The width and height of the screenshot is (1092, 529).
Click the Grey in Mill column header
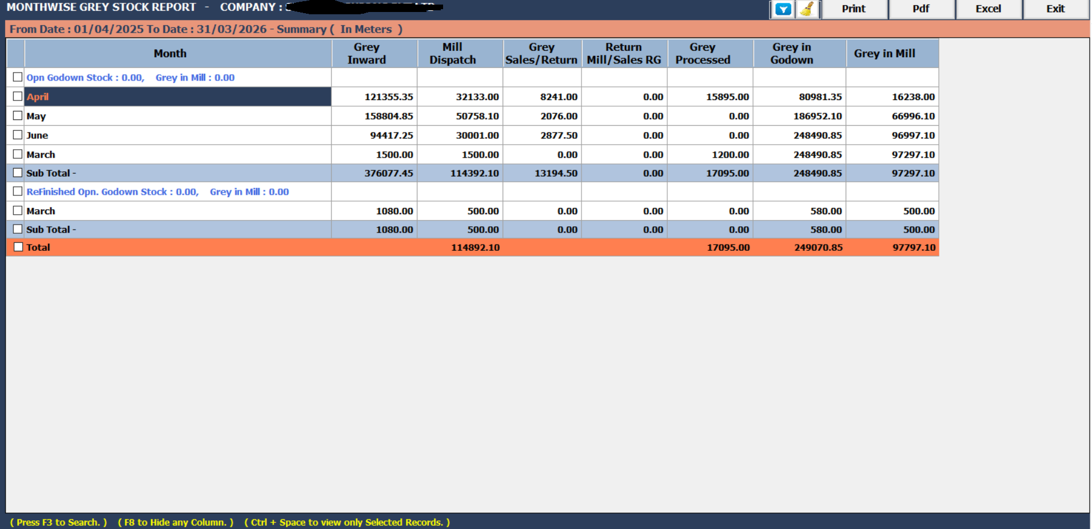click(884, 54)
